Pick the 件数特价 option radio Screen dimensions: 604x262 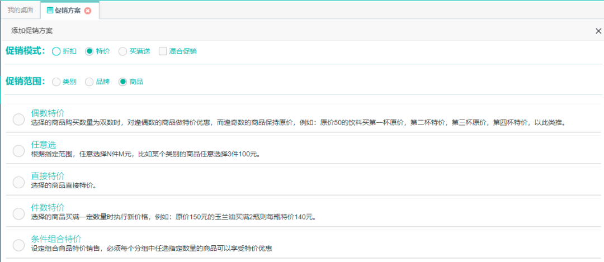point(18,213)
